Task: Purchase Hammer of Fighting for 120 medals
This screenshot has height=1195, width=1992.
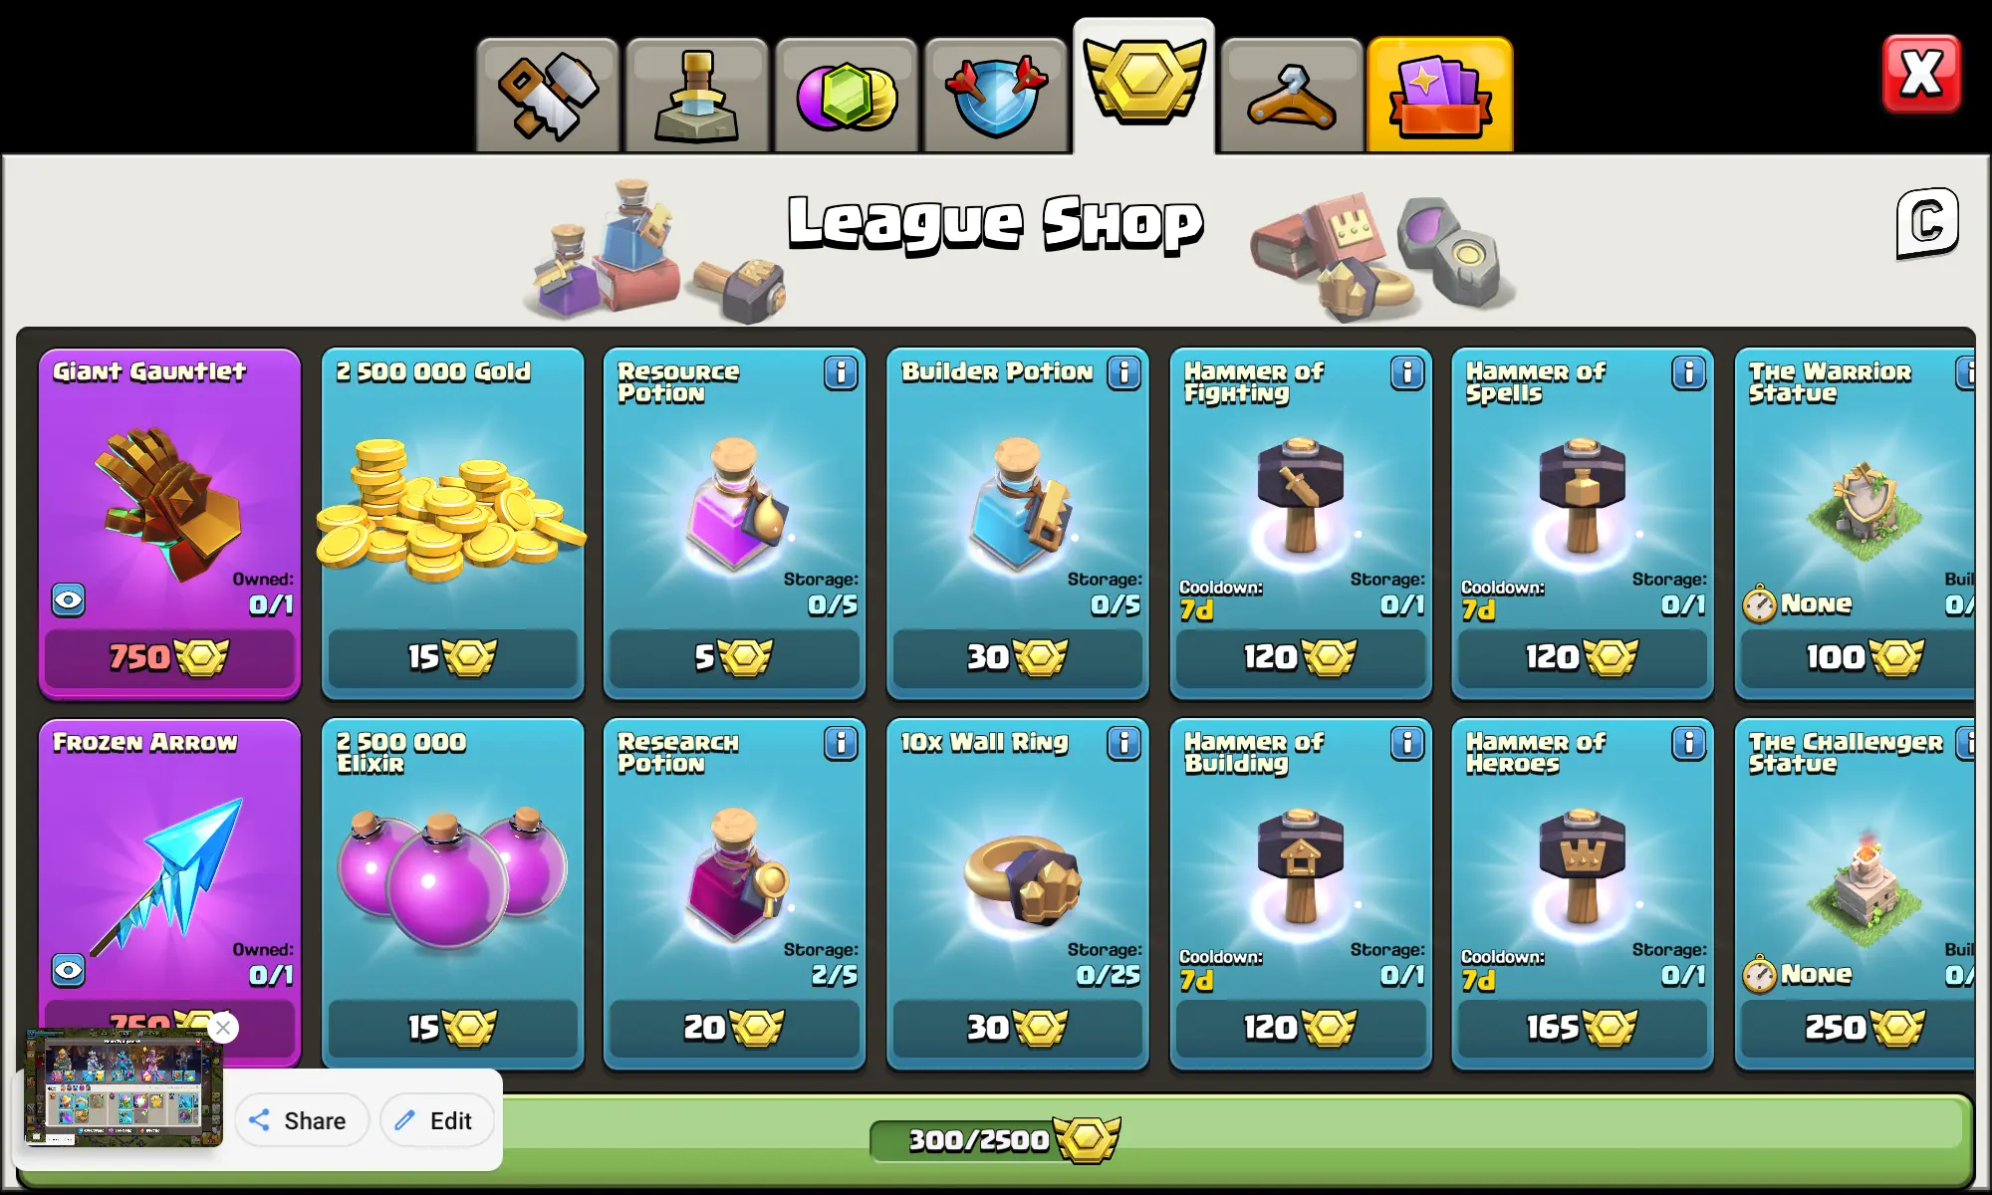Action: click(x=1300, y=657)
